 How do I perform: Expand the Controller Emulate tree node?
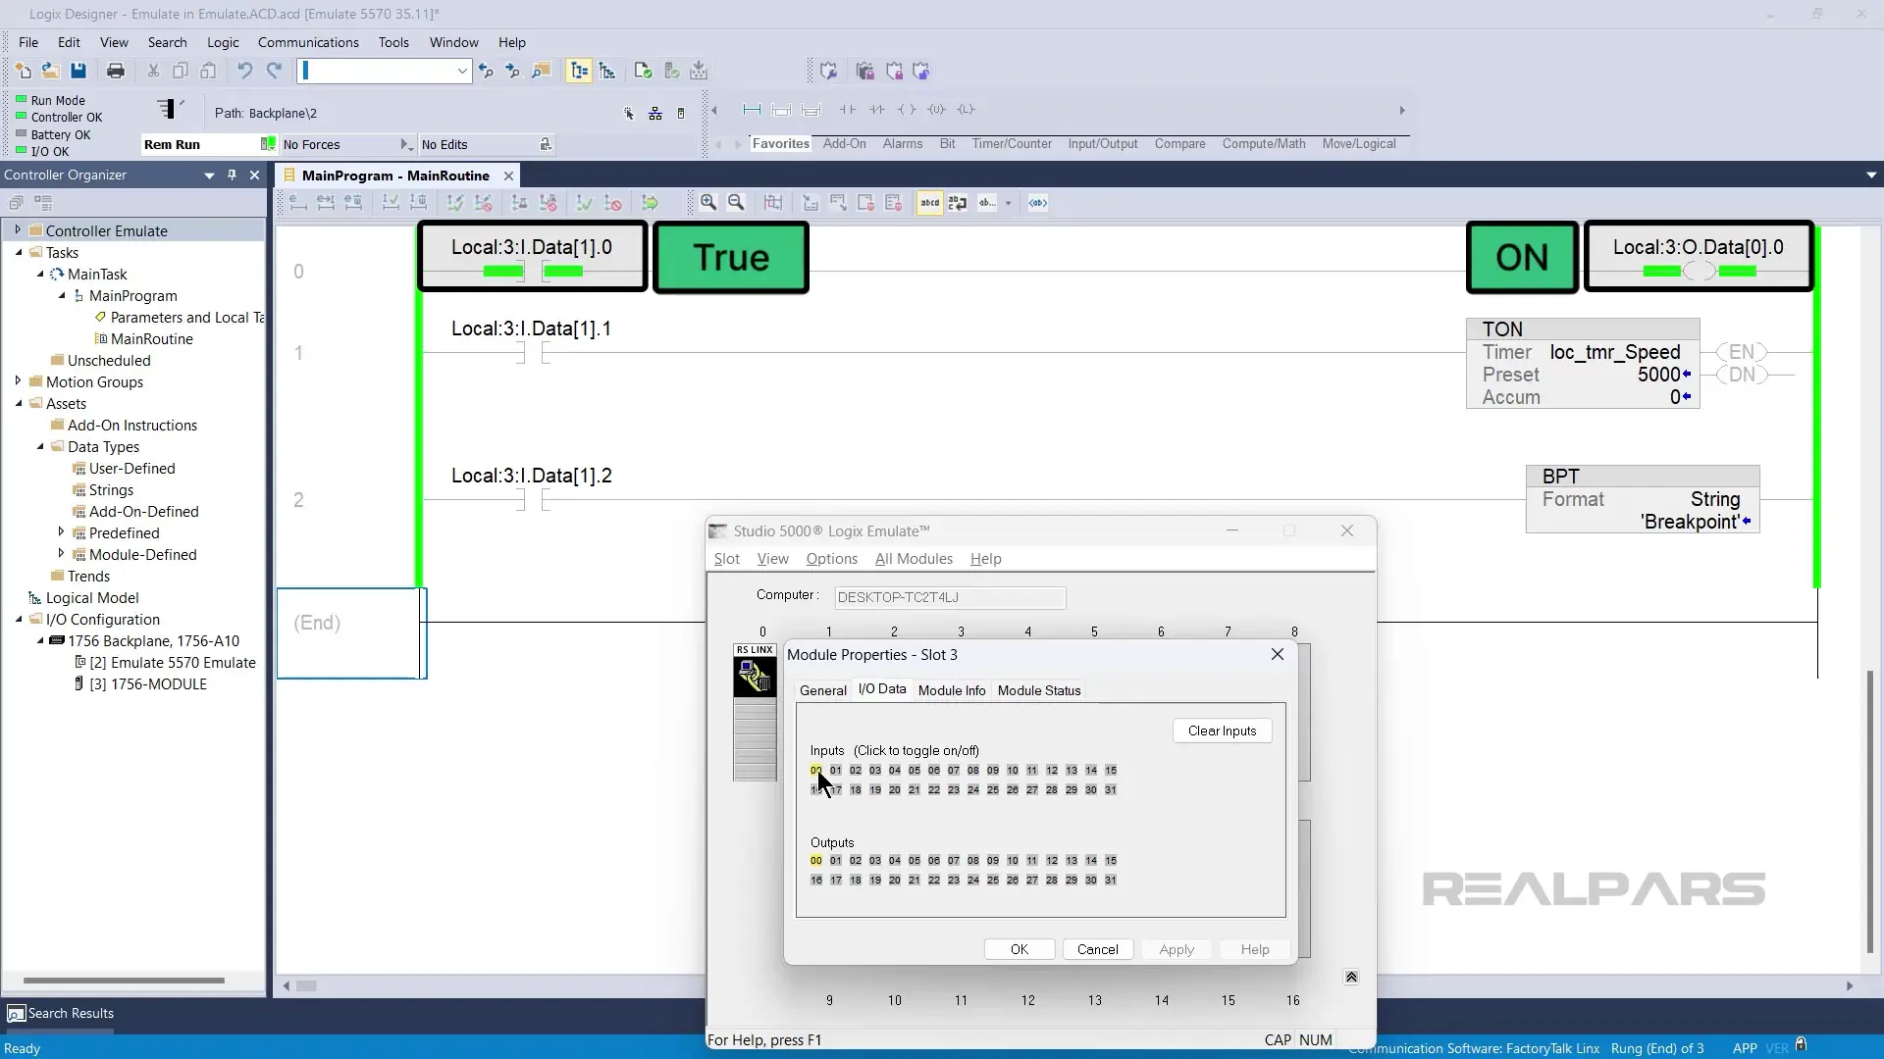(18, 230)
